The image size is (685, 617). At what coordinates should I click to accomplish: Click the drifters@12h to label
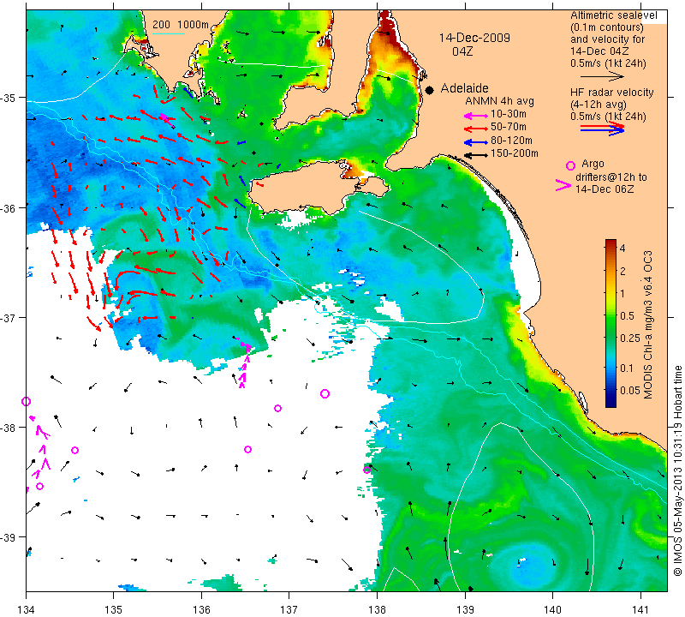click(x=611, y=177)
